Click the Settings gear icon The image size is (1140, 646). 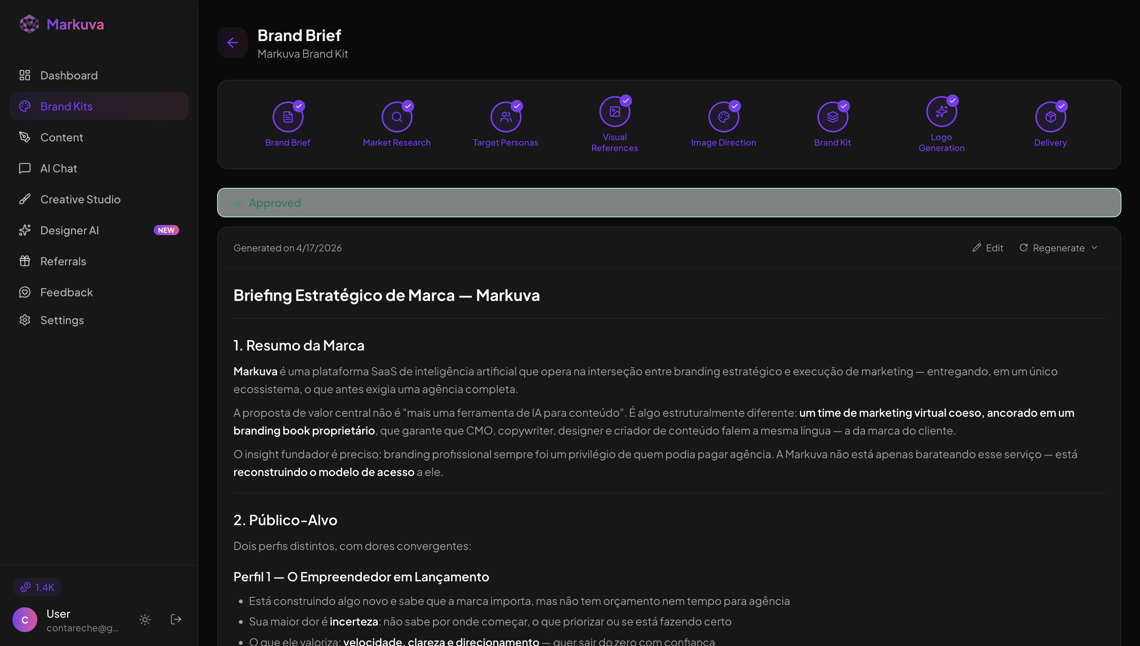click(25, 320)
